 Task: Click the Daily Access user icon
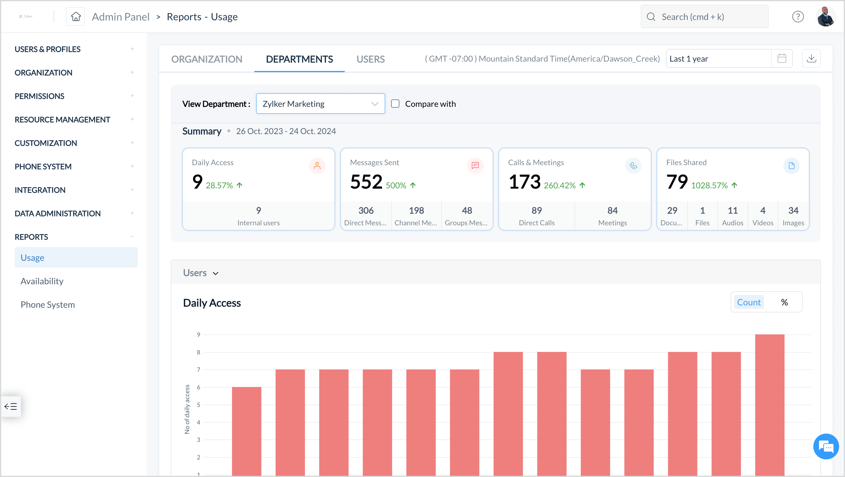tap(317, 165)
